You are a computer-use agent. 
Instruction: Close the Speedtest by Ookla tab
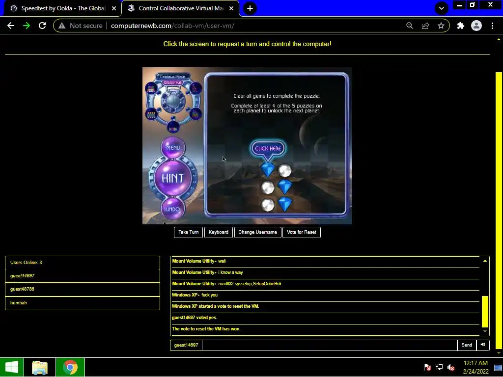114,8
